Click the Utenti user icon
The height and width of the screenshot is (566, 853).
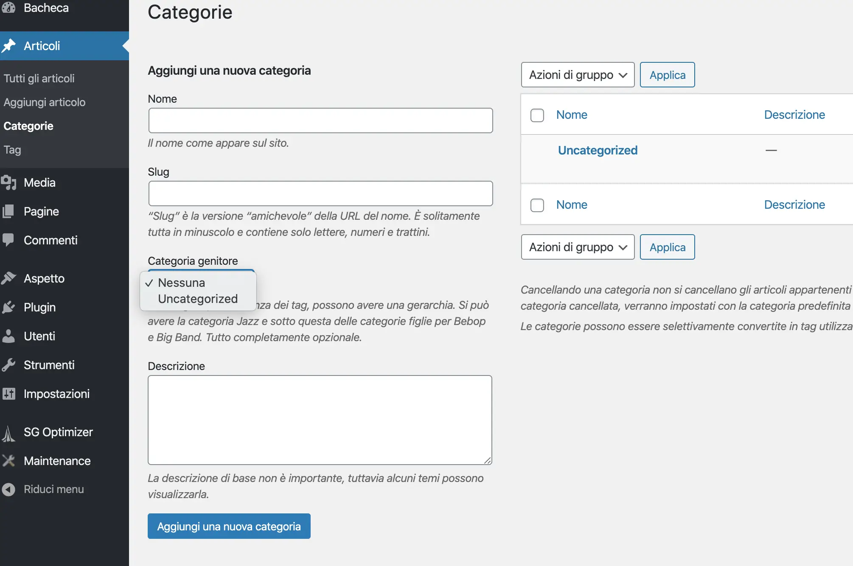point(8,336)
